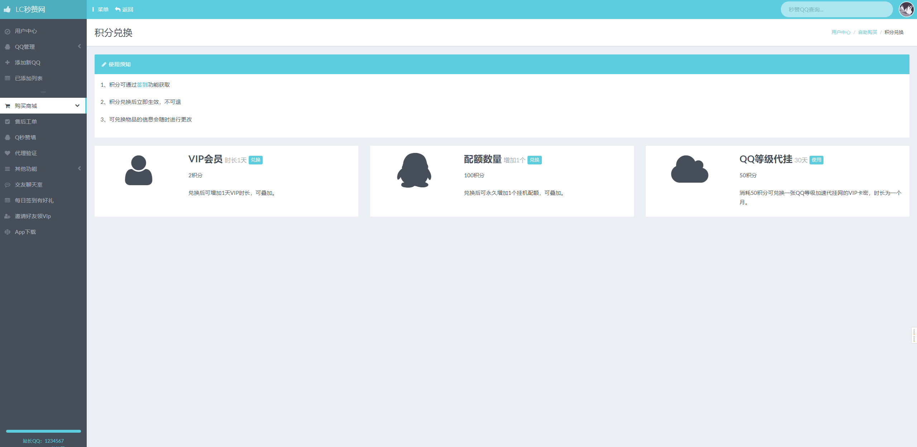917x447 pixels.
Task: Click the shopping cart 购买商城 icon
Action: tap(8, 106)
